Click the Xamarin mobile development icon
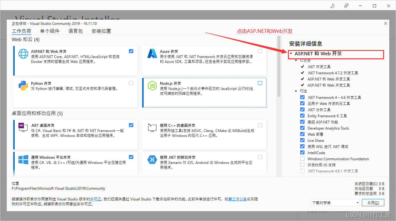 (x=152, y=160)
